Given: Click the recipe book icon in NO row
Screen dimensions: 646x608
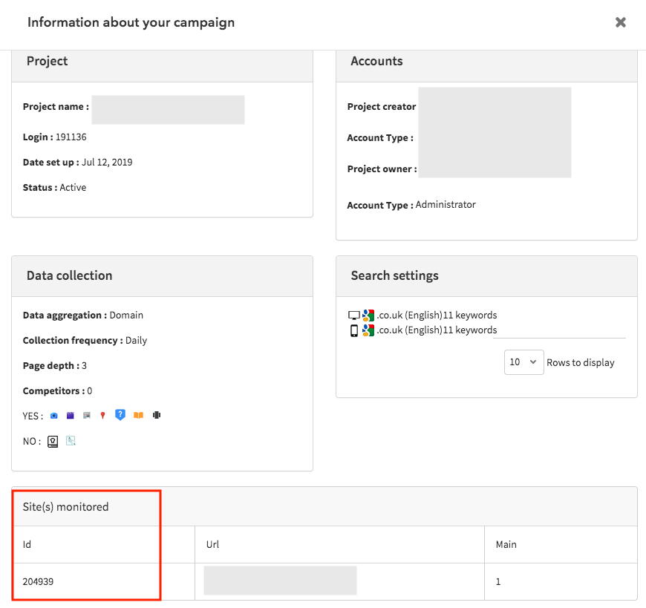Looking at the screenshot, I should [53, 442].
